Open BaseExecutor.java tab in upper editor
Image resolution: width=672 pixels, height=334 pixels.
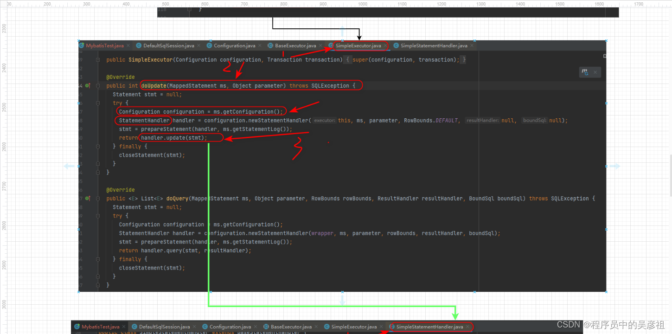295,45
